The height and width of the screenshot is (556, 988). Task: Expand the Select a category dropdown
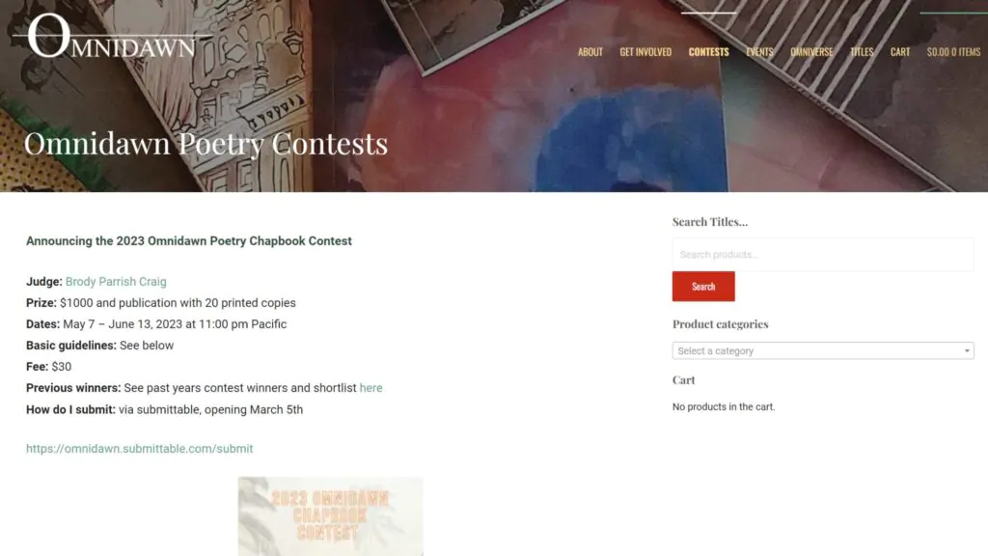point(823,350)
